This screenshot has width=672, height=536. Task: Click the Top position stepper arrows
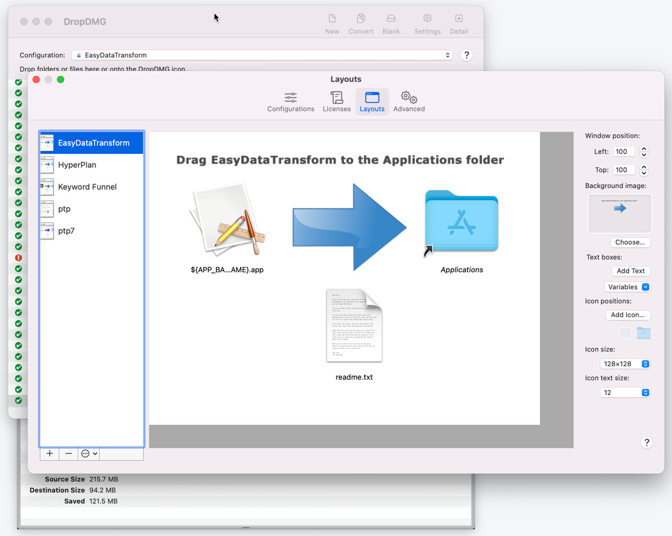tap(644, 170)
